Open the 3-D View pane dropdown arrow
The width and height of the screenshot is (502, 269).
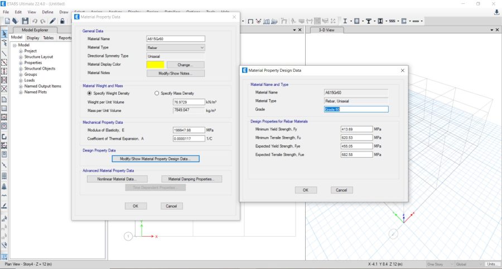point(492,30)
